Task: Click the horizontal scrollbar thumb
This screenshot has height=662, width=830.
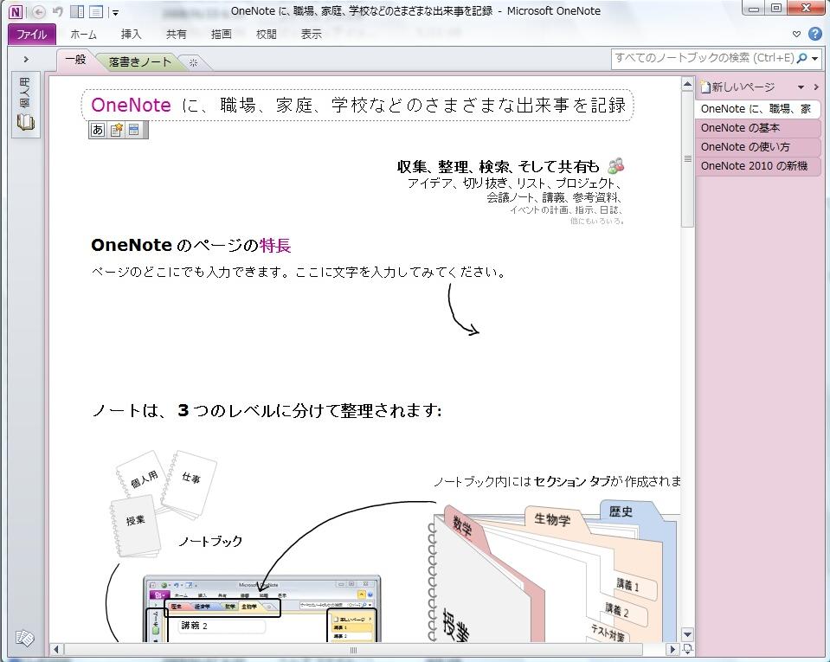Action: tap(353, 650)
